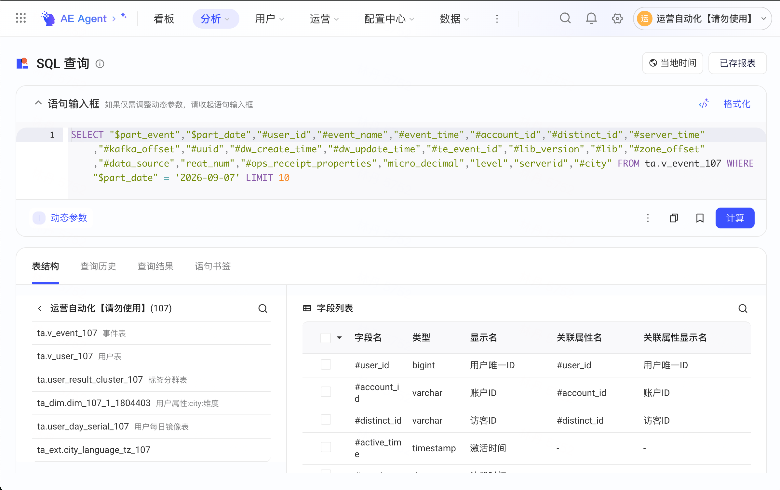
Task: Select table ta_ext.city_language_tz_107
Action: tap(151, 450)
